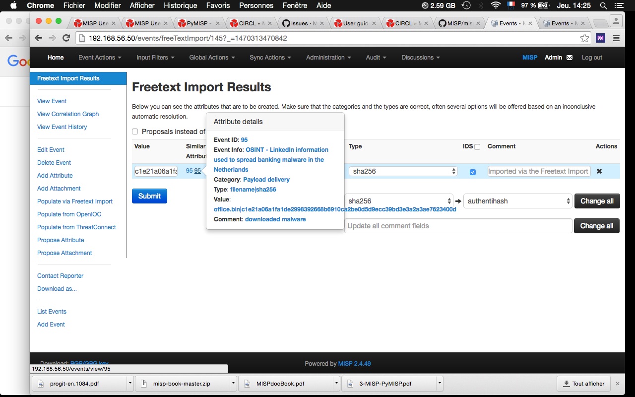Remove attribute row with X icon
The image size is (635, 397).
point(599,171)
